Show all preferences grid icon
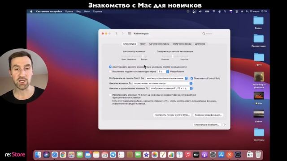Screen dimensions: 287x161 click(x=130, y=34)
